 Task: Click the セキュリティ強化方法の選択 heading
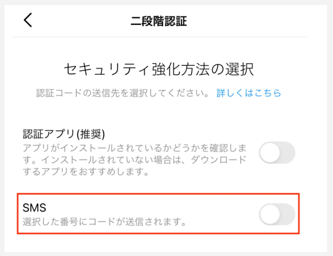tap(159, 69)
